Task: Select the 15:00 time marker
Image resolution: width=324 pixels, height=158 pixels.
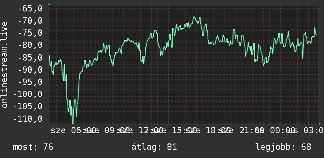Action: coord(185,131)
